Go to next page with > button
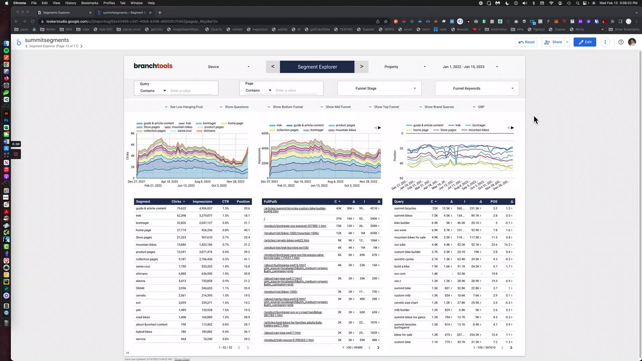 (362, 67)
